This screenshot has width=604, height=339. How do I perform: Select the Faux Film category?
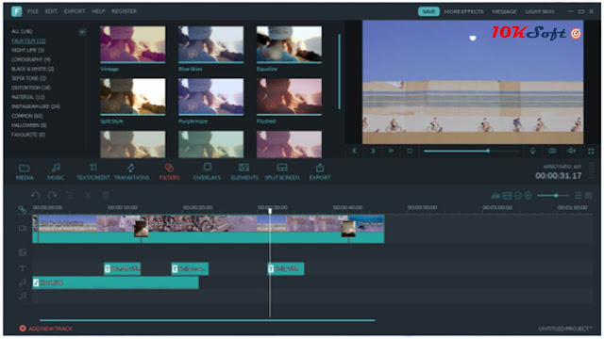(28, 40)
